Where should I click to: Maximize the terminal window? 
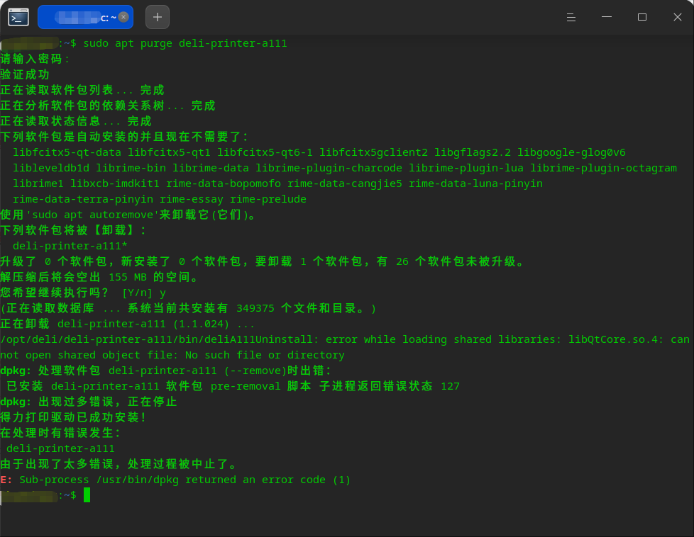pos(641,17)
